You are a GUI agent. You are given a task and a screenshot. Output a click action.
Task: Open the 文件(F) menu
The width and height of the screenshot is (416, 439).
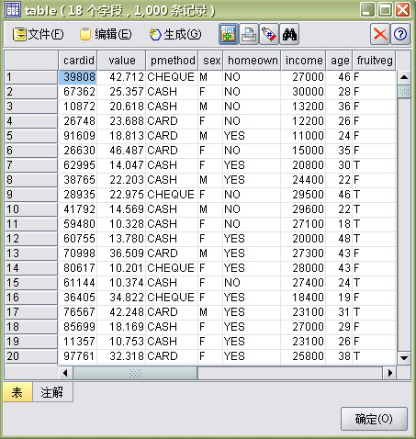tap(39, 34)
